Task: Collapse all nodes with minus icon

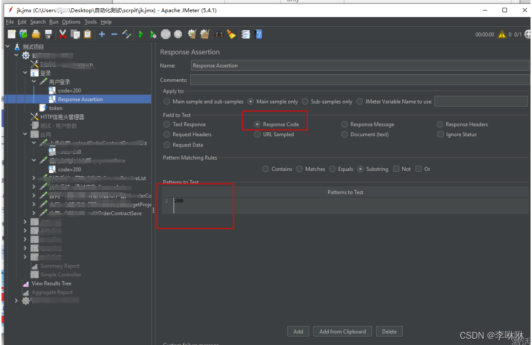Action: [114, 34]
